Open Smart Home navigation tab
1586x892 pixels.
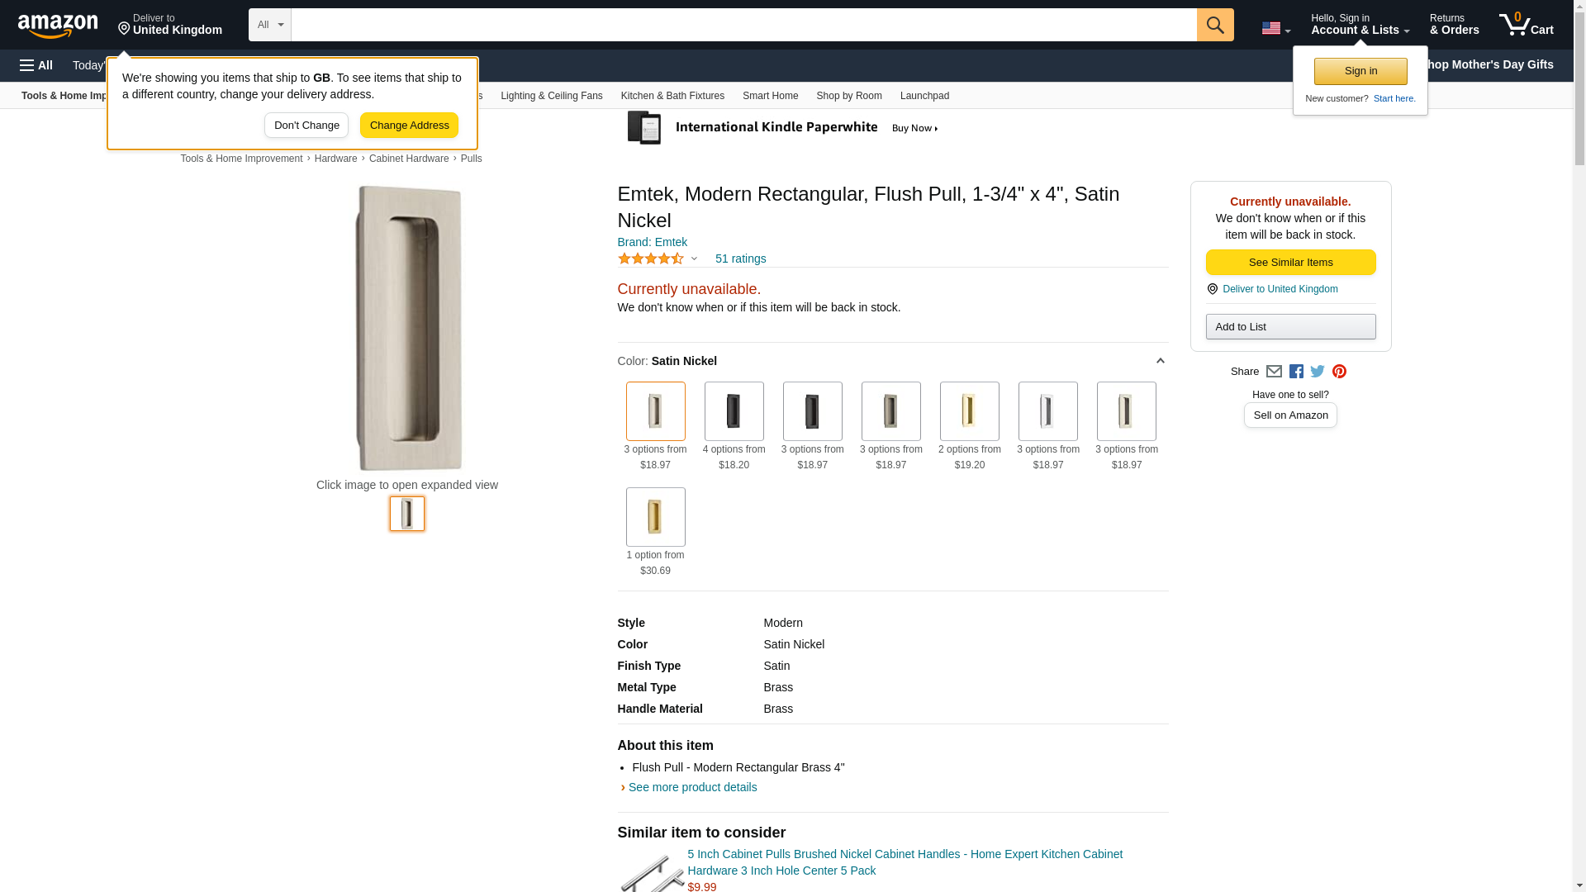[770, 96]
